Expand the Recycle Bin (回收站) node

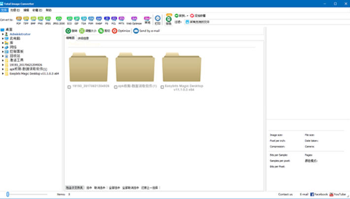pos(2,56)
